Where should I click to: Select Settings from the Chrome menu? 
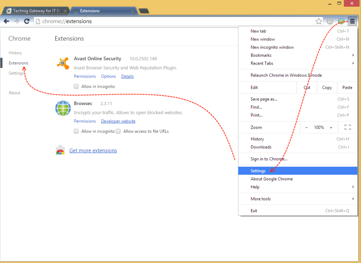(258, 171)
